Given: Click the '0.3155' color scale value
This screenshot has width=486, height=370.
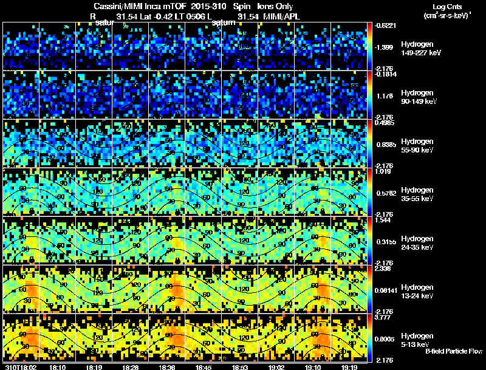Looking at the screenshot, I should pos(386,242).
